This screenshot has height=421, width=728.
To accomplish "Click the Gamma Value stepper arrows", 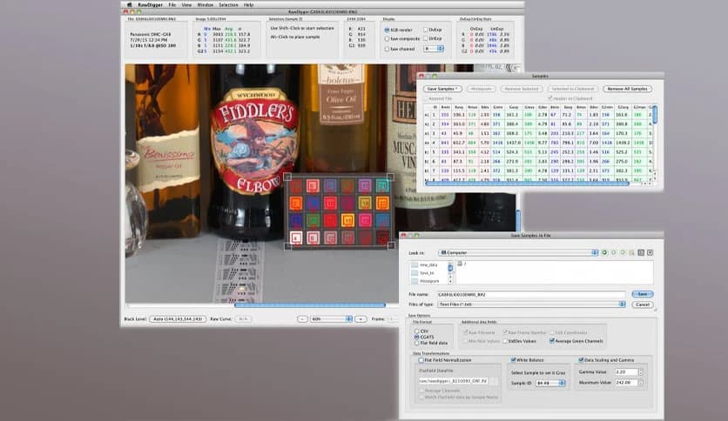I will (x=641, y=371).
